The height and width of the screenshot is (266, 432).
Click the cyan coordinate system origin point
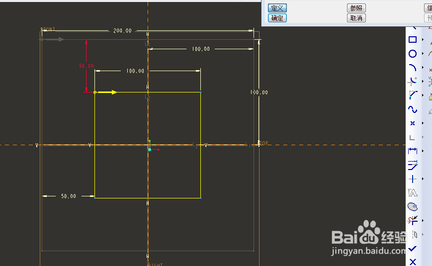150,150
